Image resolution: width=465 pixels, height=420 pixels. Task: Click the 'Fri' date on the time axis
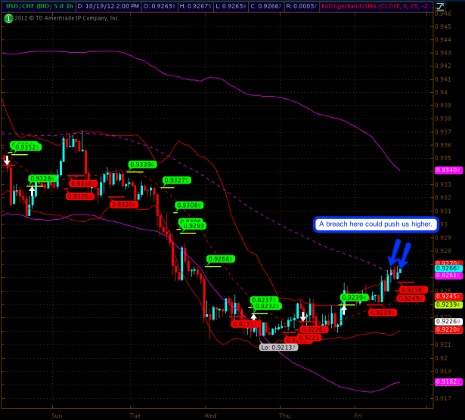coord(359,415)
